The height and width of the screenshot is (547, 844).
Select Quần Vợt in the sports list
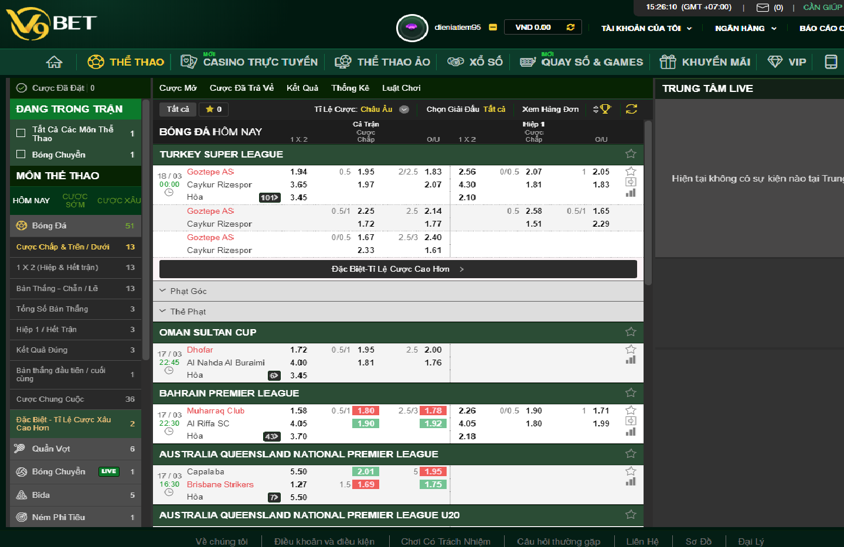tap(76, 449)
